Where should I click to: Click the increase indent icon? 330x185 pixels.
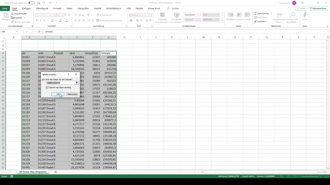point(93,20)
